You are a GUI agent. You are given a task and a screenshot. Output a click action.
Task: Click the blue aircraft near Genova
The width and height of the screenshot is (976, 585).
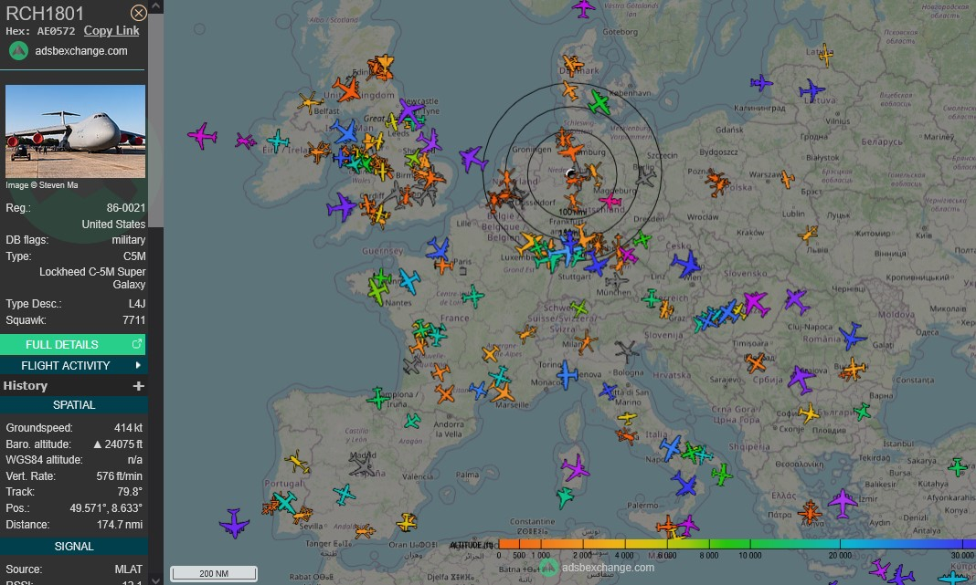[x=567, y=374]
